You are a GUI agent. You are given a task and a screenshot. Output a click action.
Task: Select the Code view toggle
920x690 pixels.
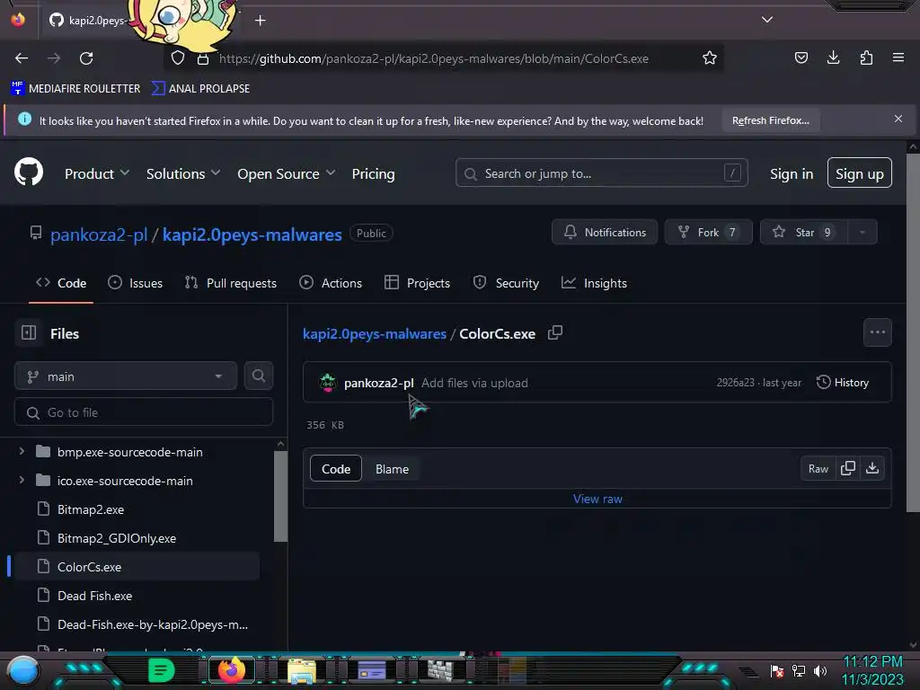point(336,469)
